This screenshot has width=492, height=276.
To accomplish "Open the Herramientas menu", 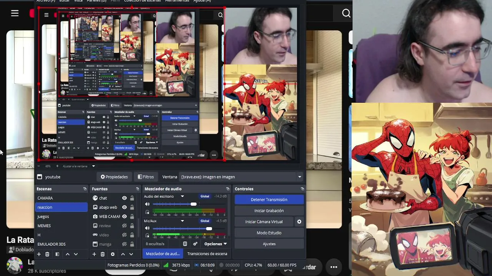I will [x=177, y=1].
